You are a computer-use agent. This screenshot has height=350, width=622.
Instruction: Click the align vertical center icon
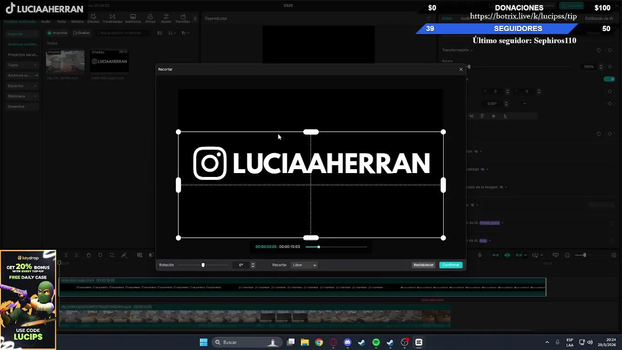[493, 116]
